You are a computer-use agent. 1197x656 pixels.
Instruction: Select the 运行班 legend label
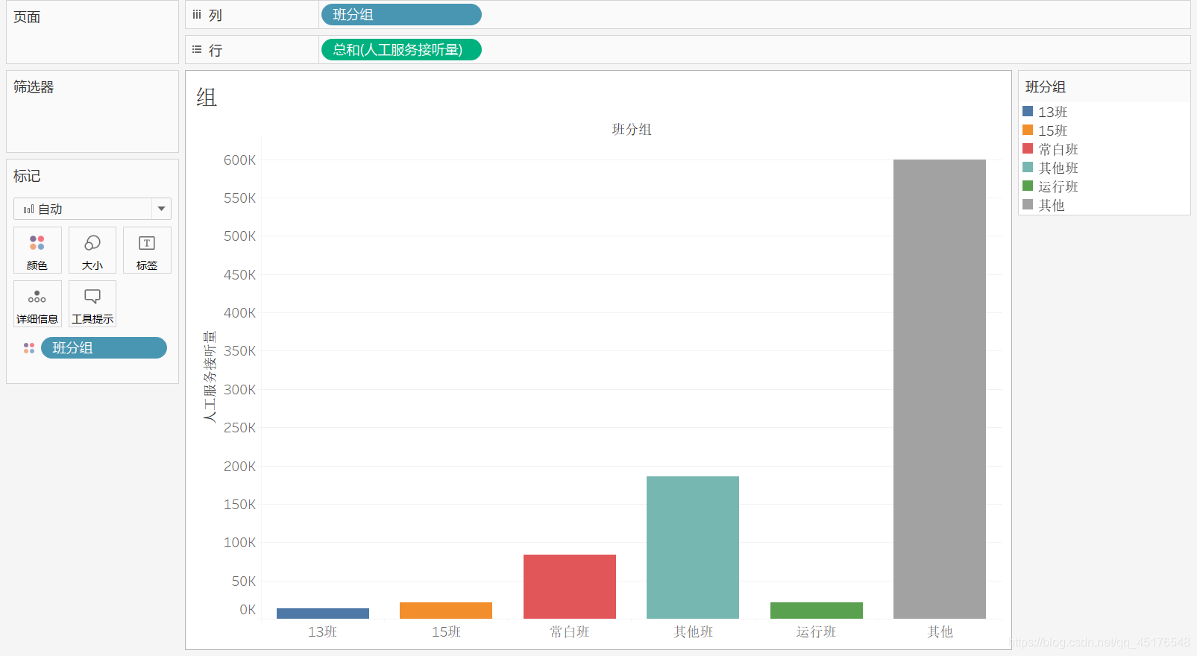coord(1058,186)
